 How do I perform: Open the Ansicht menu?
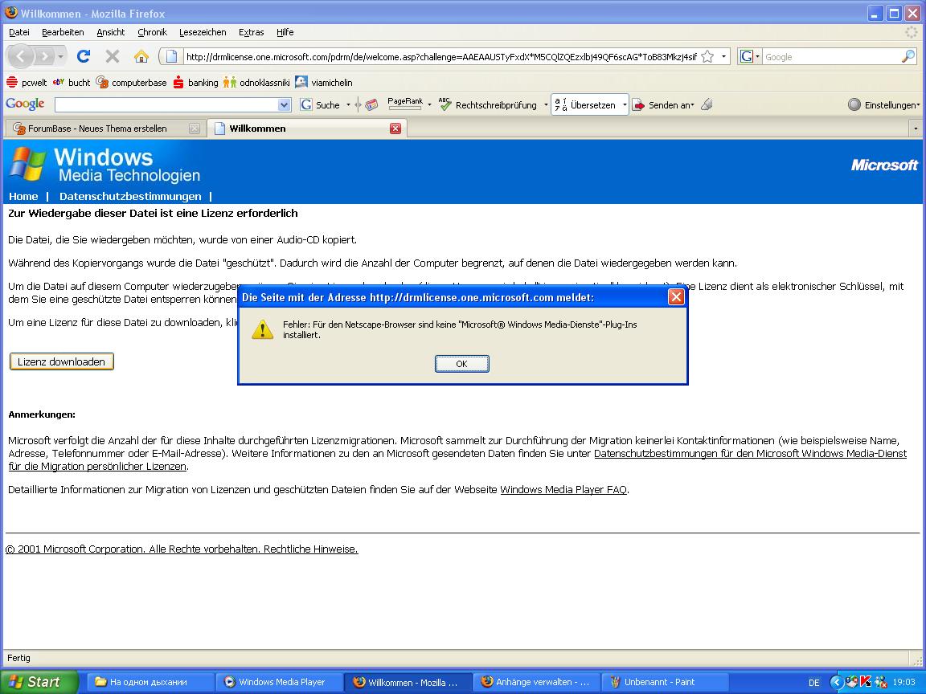click(110, 32)
